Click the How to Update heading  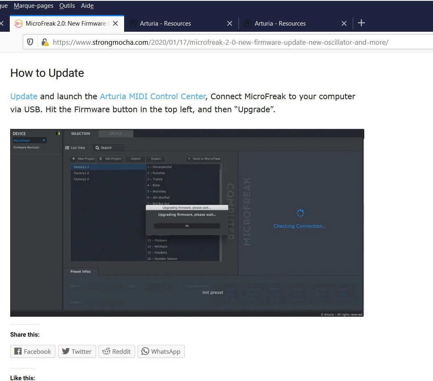click(x=47, y=73)
